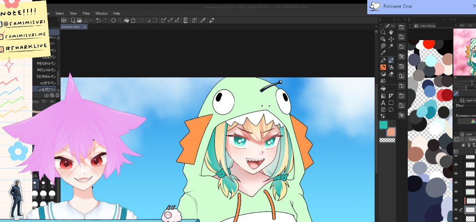Hide the layer with the green thumbnail
The height and width of the screenshot is (222, 476).
coord(456,192)
